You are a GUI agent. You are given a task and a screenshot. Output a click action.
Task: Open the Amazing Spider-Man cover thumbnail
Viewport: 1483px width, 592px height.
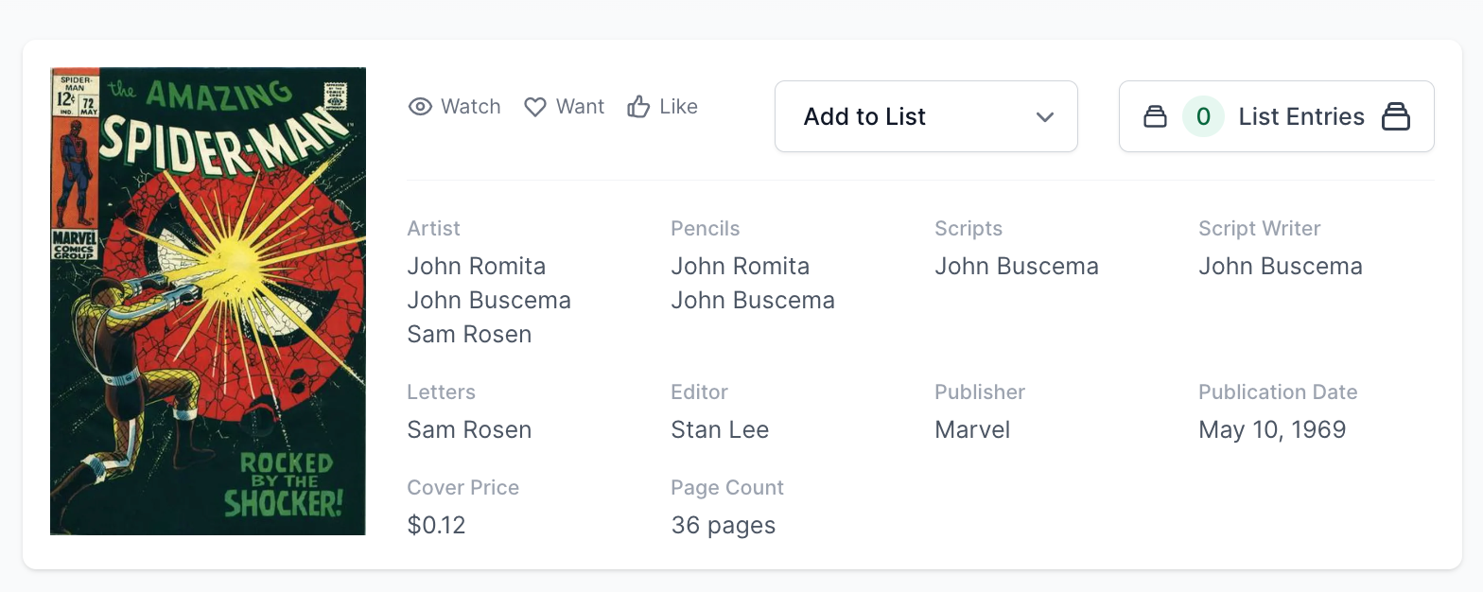coord(208,301)
